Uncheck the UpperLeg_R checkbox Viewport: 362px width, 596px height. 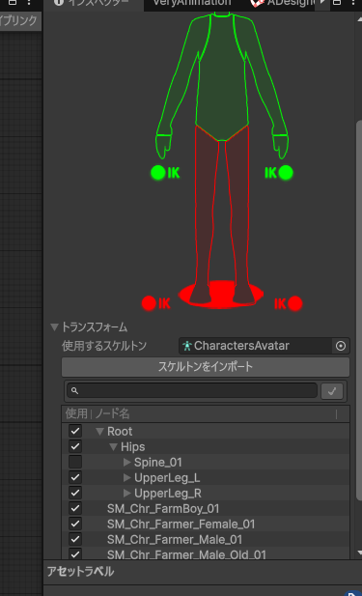tap(75, 493)
